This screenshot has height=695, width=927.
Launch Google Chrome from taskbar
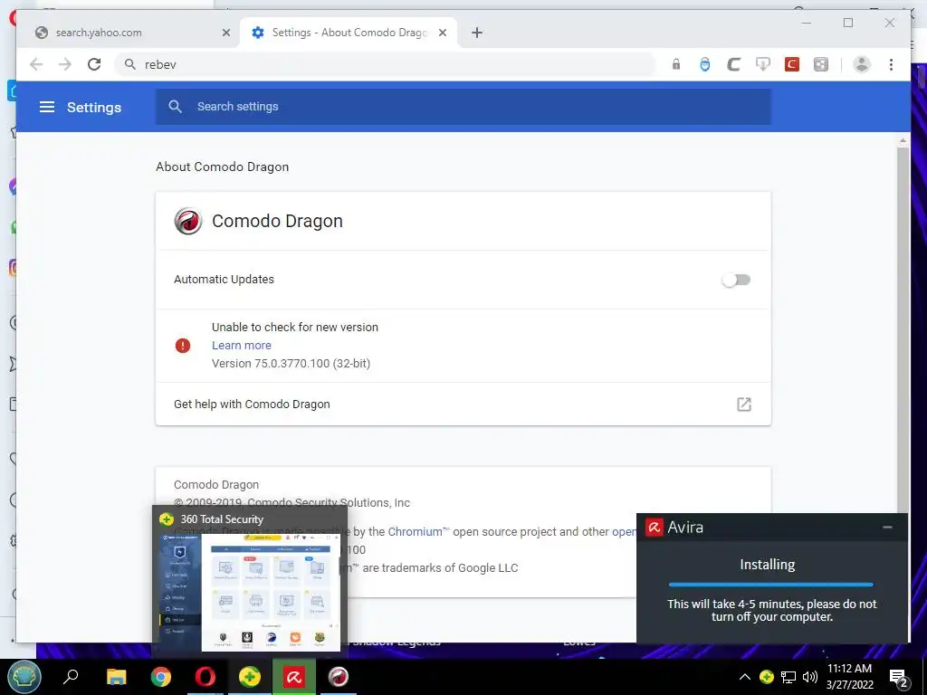click(160, 677)
